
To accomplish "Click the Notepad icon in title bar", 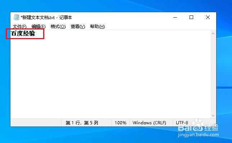I will (x=16, y=17).
